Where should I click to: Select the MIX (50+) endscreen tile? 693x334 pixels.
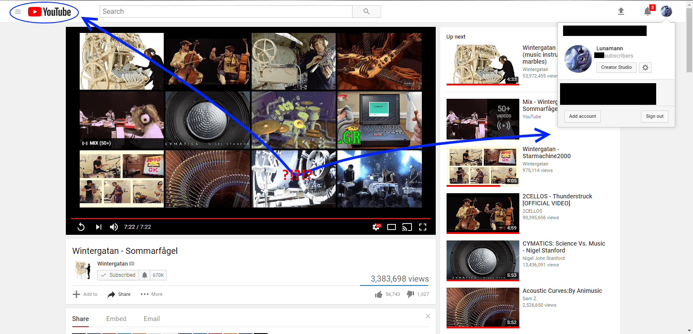[x=122, y=120]
